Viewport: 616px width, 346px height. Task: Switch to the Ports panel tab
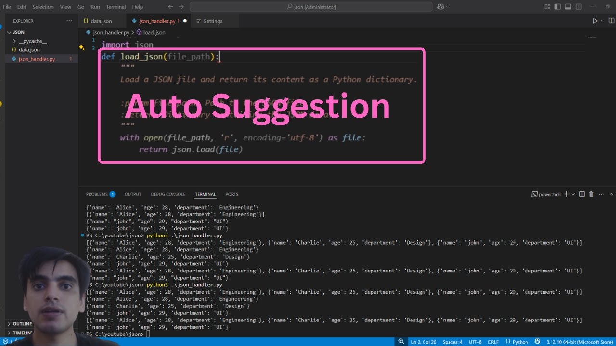click(x=232, y=194)
